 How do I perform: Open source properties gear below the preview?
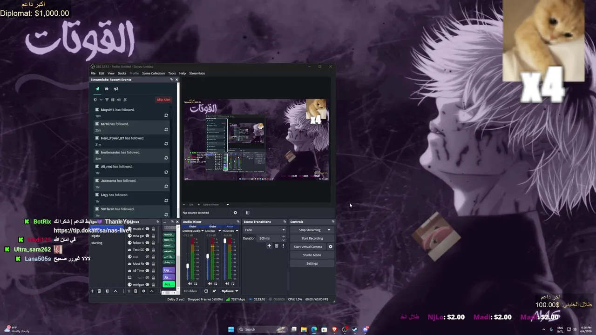coord(235,213)
